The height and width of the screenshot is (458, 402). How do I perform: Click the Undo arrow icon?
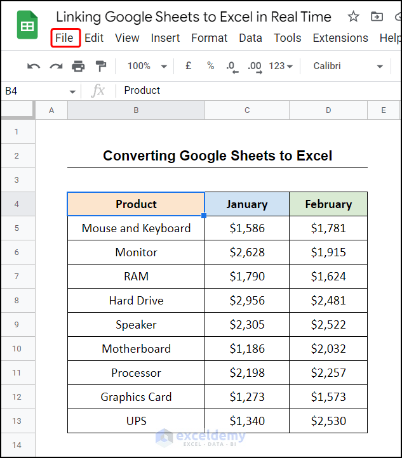click(34, 66)
